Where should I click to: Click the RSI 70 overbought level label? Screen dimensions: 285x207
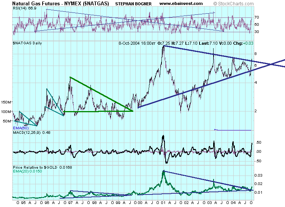256,17
